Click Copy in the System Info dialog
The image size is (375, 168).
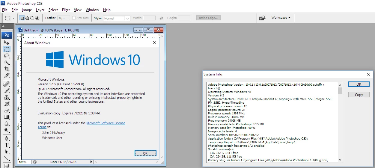pos(359,95)
